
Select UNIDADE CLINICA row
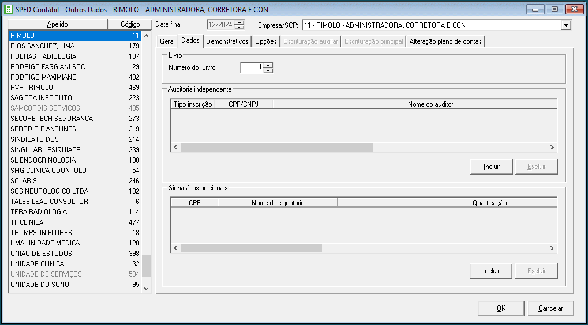coord(74,263)
